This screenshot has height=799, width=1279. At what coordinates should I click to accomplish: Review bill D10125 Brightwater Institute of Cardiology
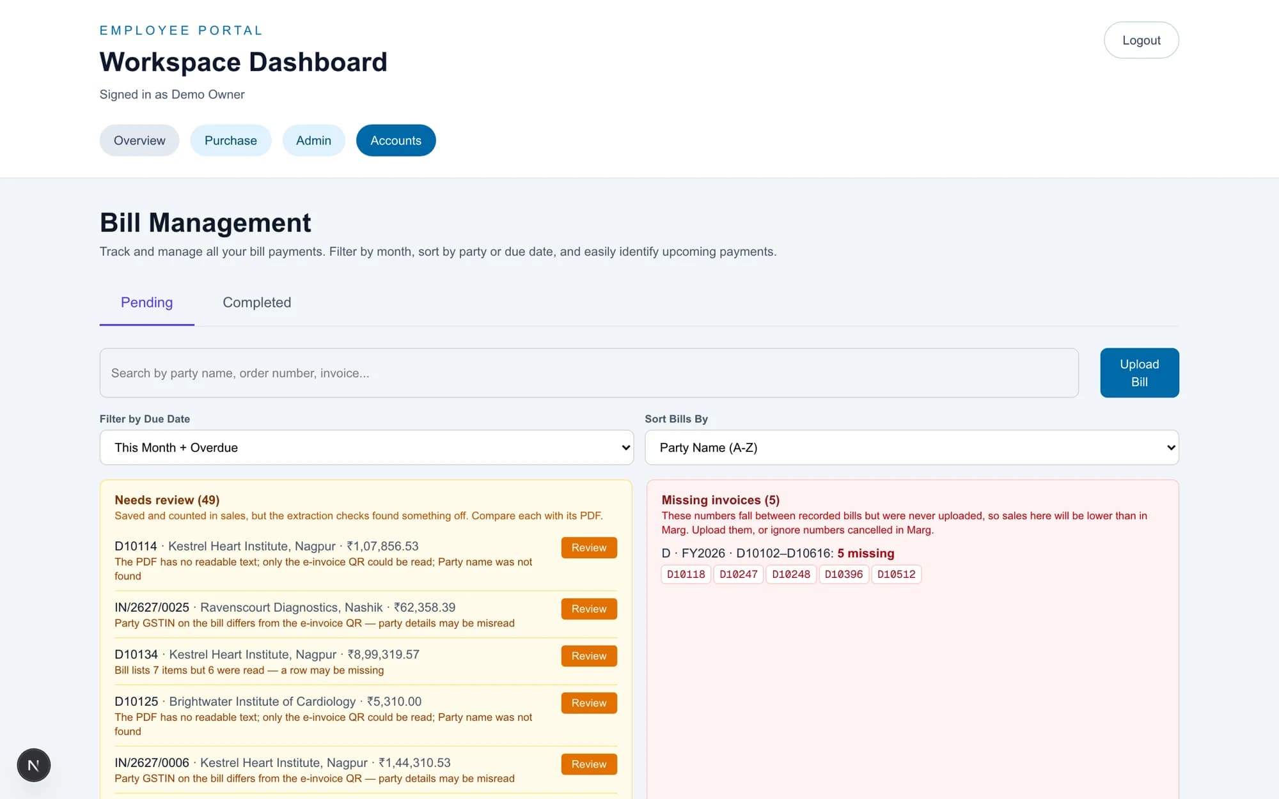(x=589, y=703)
